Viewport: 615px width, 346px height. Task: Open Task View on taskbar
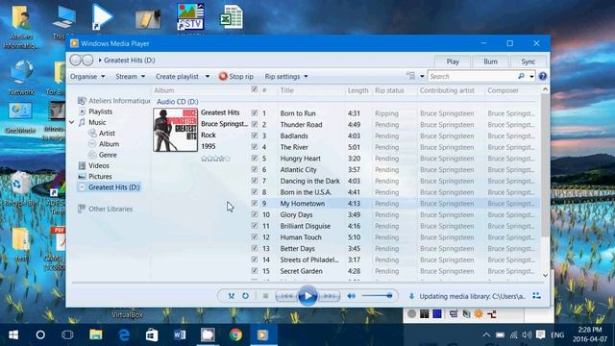[67, 334]
